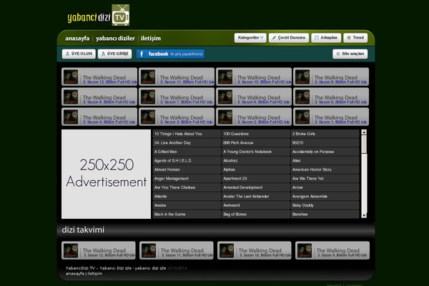
Task: Select Almost Human
Action: coord(187,169)
